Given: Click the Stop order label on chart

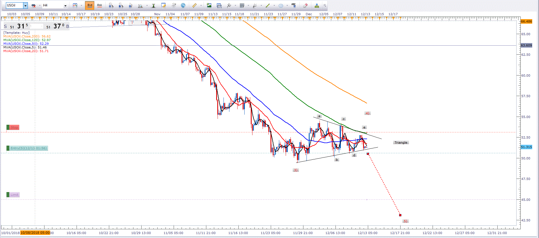Looking at the screenshot, I should [14, 128].
